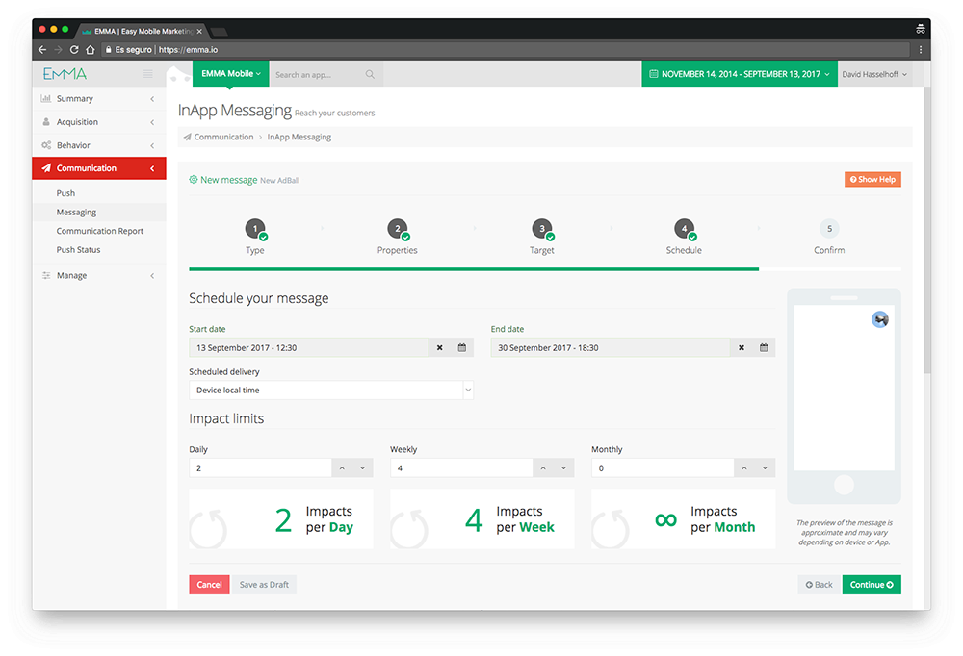This screenshot has height=656, width=963.
Task: Click the Continue button
Action: click(x=871, y=584)
